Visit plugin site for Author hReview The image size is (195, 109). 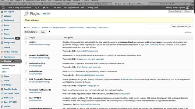click(x=98, y=75)
